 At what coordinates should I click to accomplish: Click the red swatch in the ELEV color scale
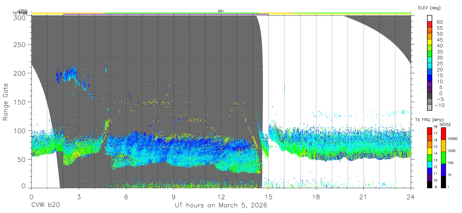click(x=430, y=24)
